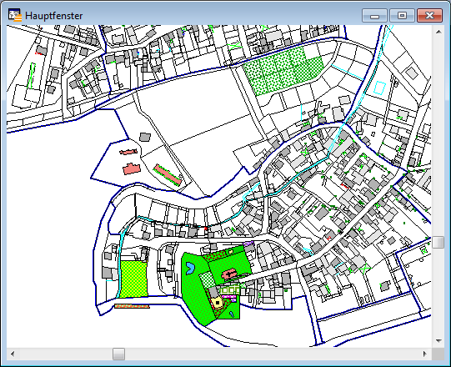Click the vertical scrollbar thumb

438,242
